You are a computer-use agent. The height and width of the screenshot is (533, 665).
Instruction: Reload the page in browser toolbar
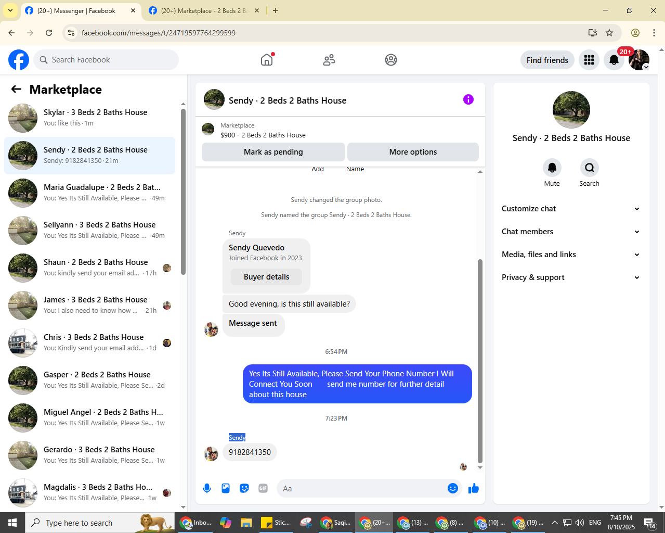click(x=49, y=33)
